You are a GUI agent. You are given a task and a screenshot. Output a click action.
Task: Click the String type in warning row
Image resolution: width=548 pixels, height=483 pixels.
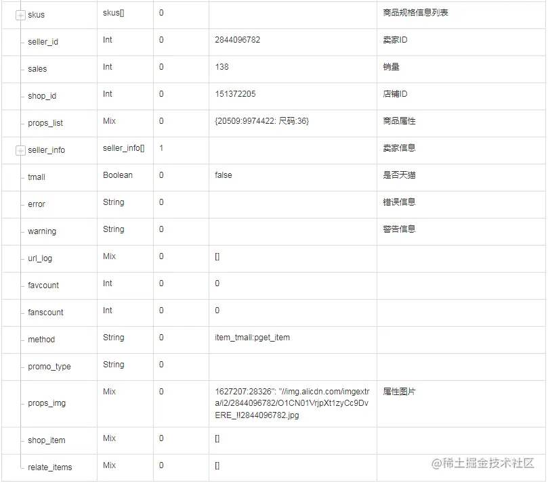click(114, 229)
